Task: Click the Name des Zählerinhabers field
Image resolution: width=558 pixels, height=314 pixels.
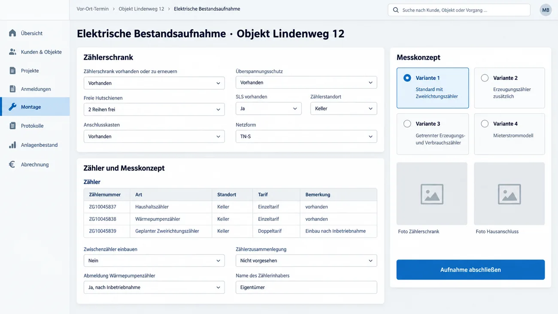Action: click(x=306, y=287)
